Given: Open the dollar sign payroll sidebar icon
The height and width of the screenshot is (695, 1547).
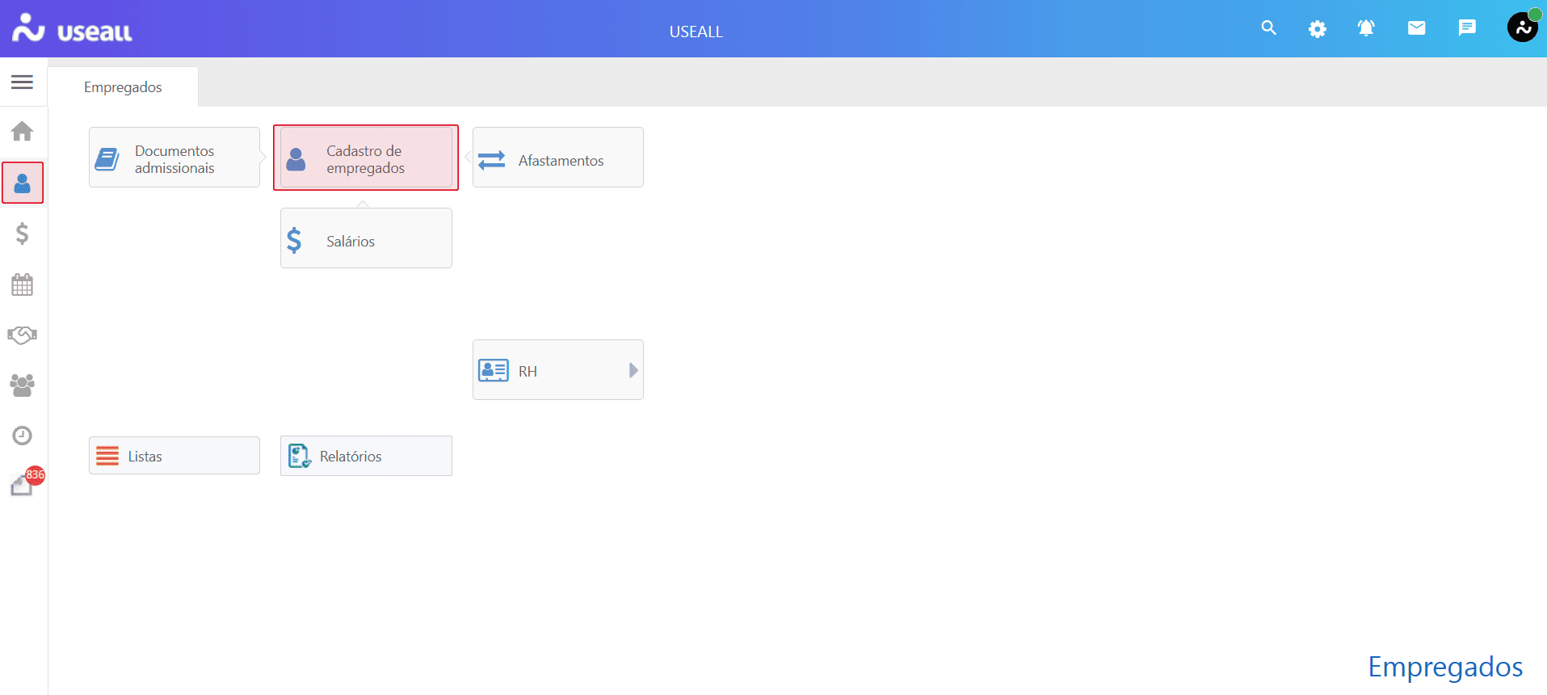Looking at the screenshot, I should pos(23,234).
